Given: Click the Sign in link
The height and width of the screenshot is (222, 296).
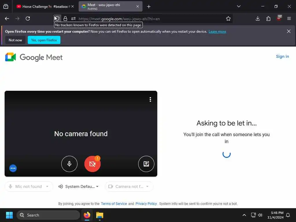Looking at the screenshot, I should pyautogui.click(x=282, y=56).
